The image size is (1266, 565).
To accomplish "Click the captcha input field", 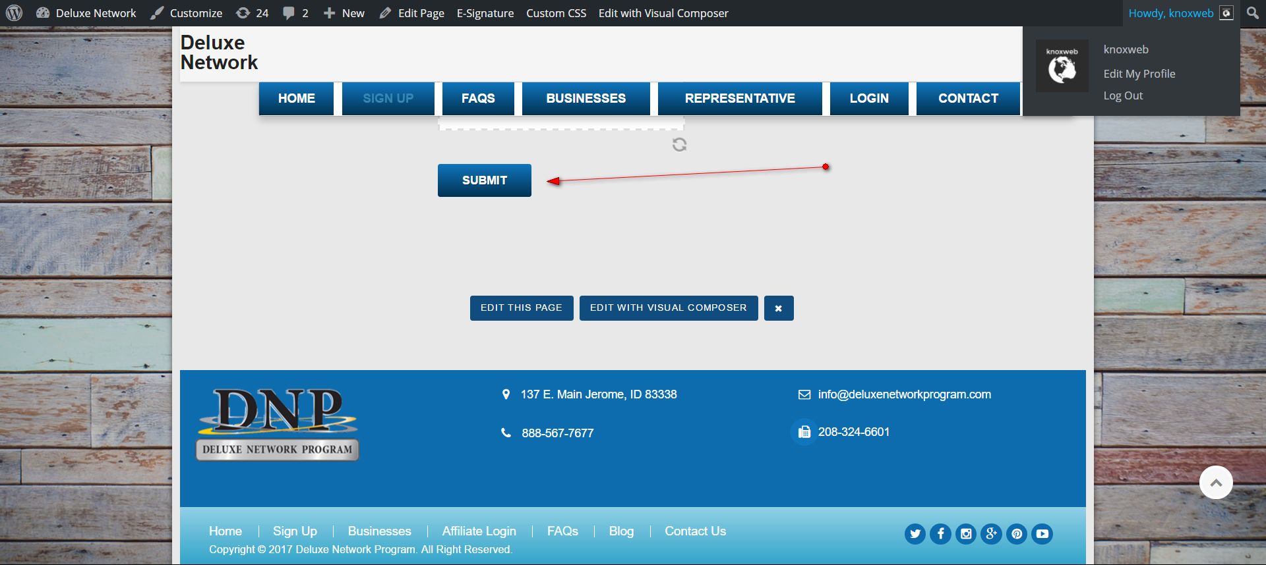I will (561, 123).
